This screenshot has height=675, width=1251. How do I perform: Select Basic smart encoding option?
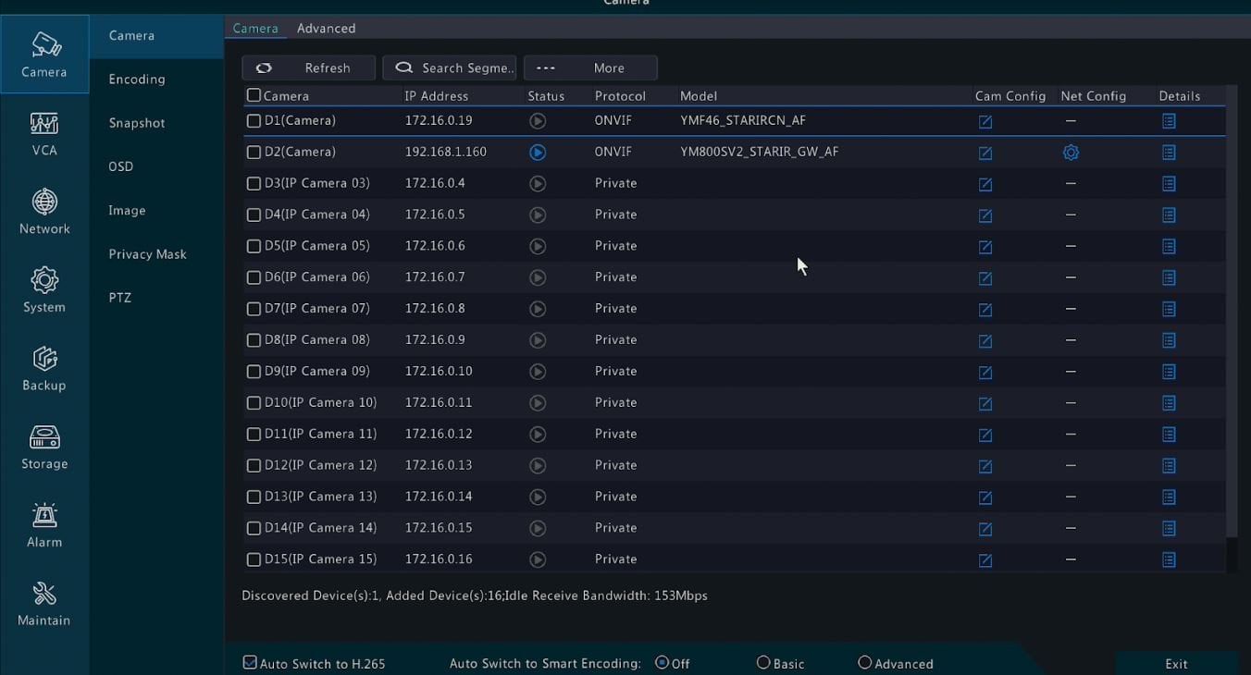coord(763,663)
